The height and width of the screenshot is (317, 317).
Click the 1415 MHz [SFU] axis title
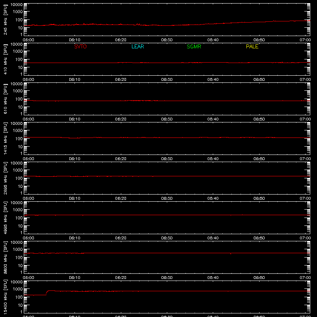click(x=5, y=138)
